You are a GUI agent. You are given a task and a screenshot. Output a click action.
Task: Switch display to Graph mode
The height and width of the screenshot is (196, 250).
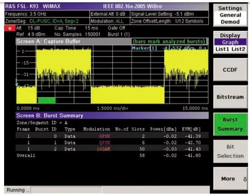pyautogui.click(x=230, y=42)
